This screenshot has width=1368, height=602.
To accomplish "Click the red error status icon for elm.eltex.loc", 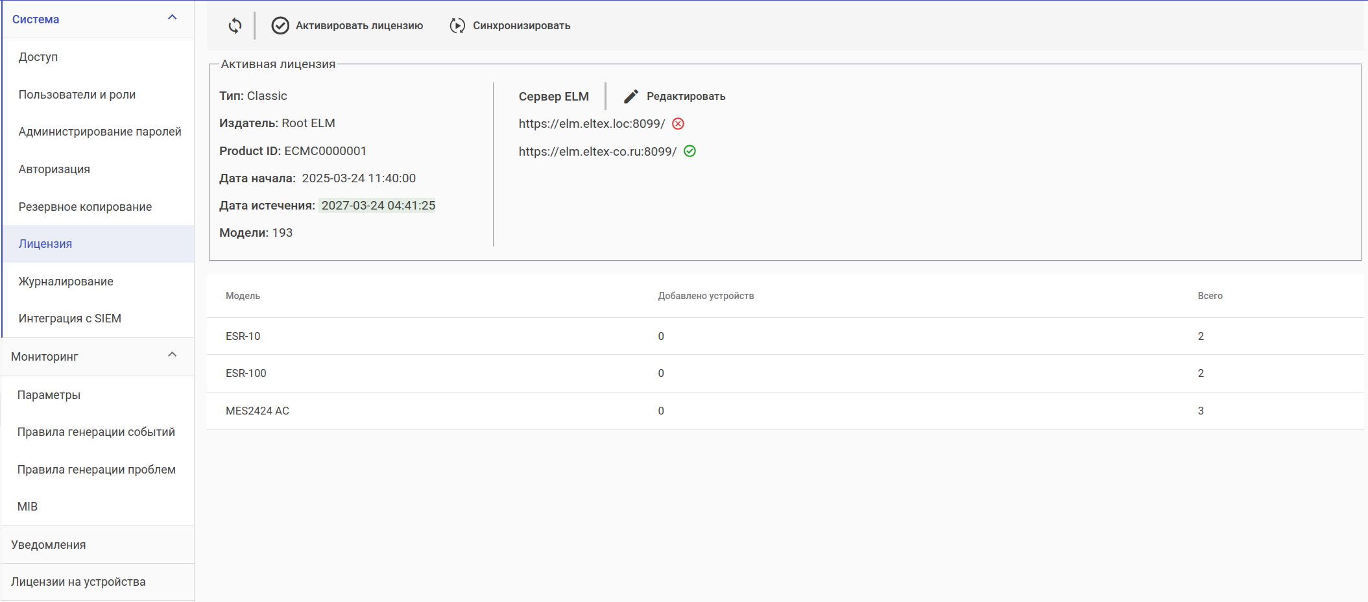I will pos(678,124).
